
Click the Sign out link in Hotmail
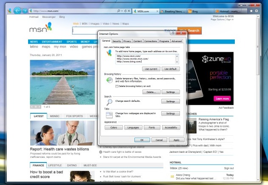point(229,168)
